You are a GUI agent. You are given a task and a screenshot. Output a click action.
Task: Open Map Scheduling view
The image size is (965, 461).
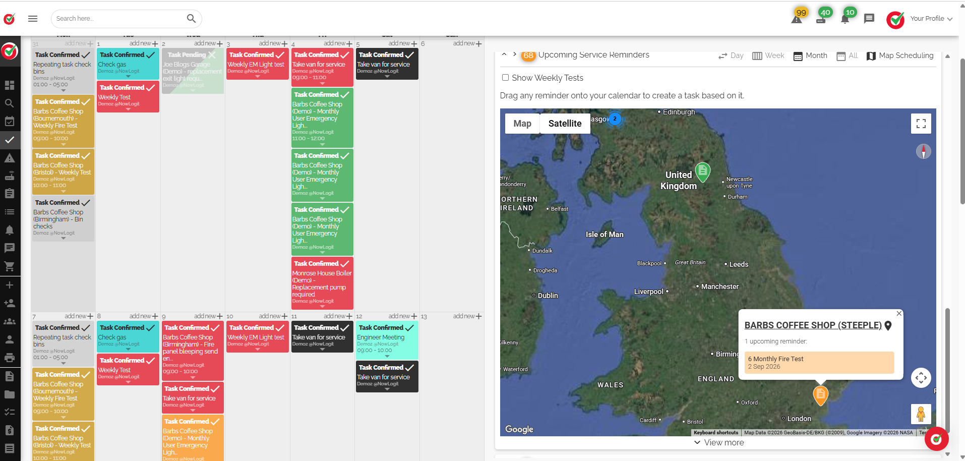pyautogui.click(x=900, y=55)
